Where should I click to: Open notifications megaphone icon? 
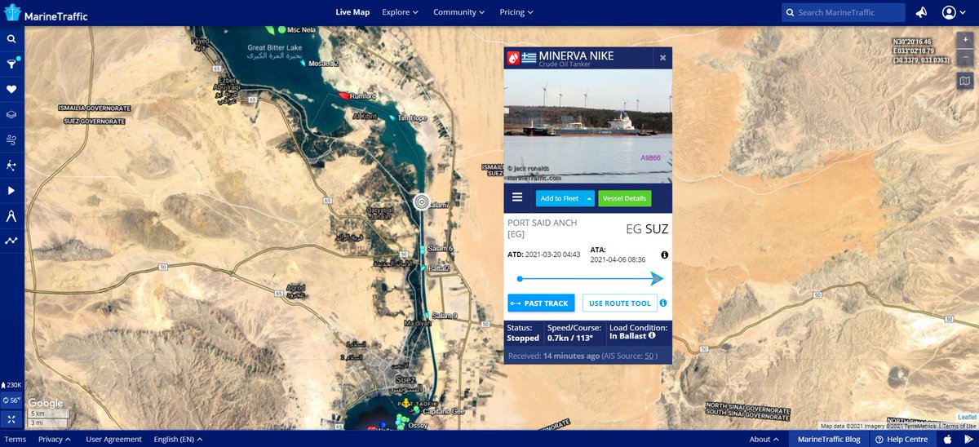(921, 12)
